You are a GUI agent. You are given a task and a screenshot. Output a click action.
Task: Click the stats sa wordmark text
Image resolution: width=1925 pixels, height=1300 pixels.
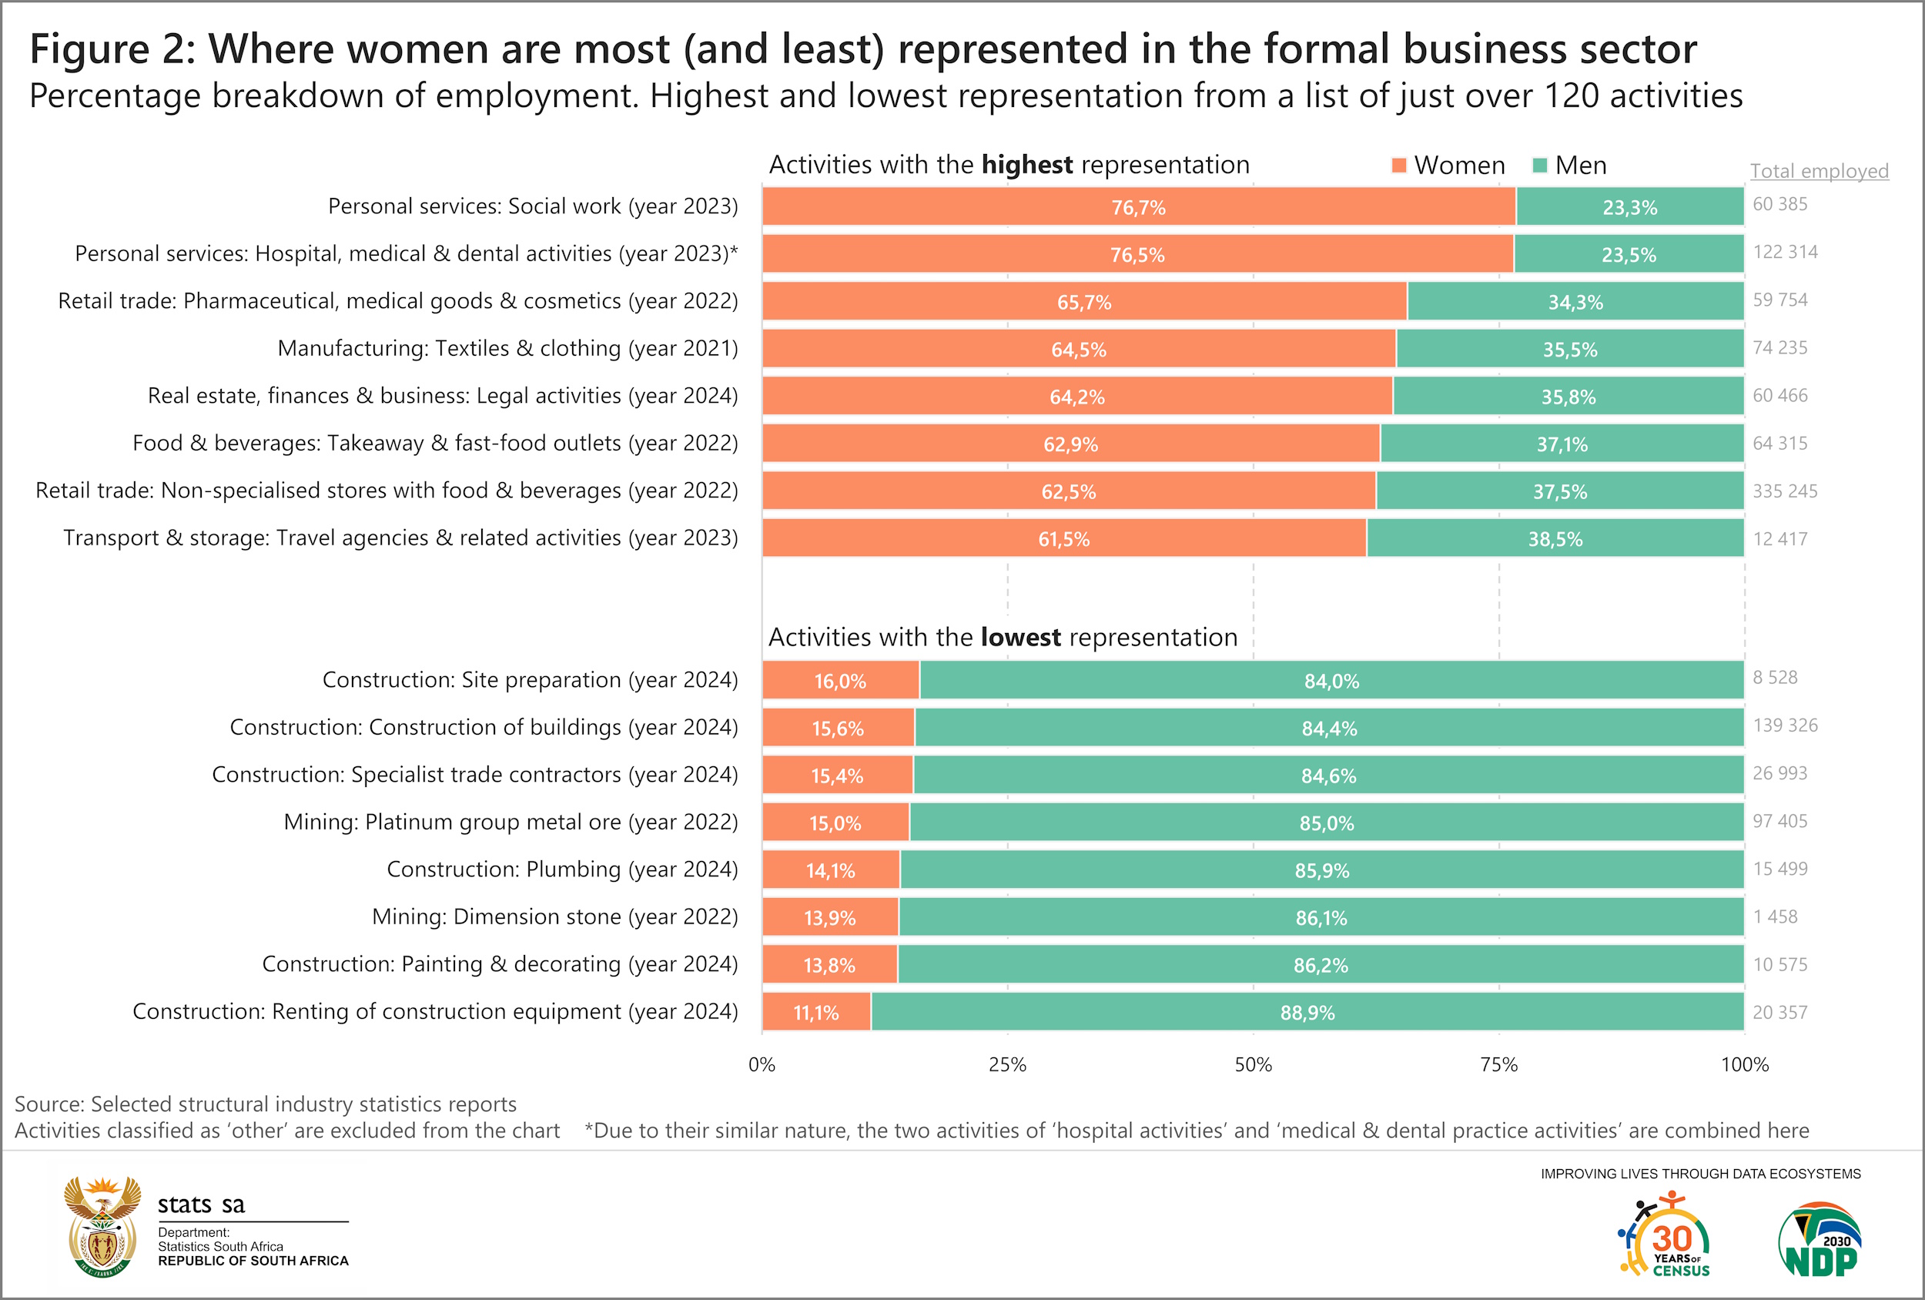point(201,1204)
